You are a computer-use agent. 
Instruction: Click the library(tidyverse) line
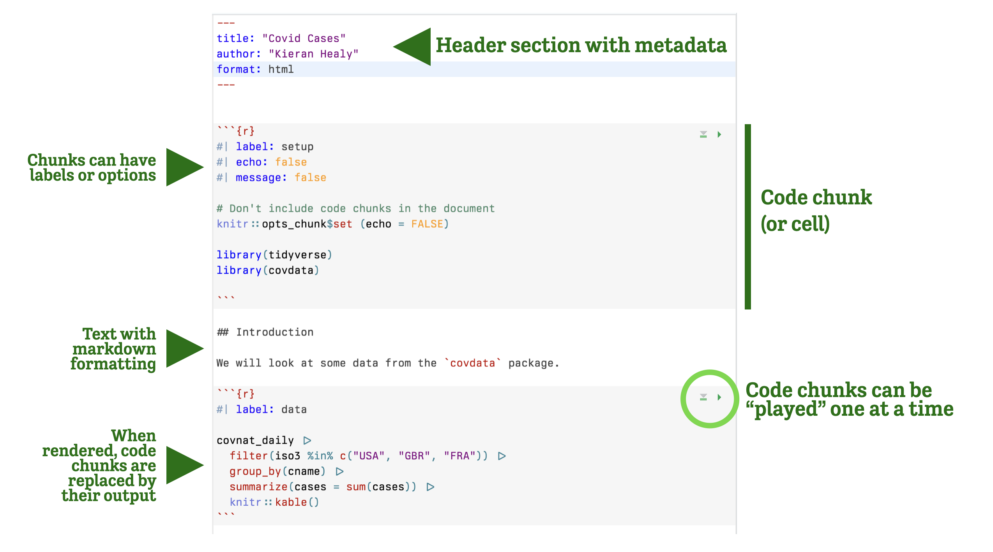[274, 255]
